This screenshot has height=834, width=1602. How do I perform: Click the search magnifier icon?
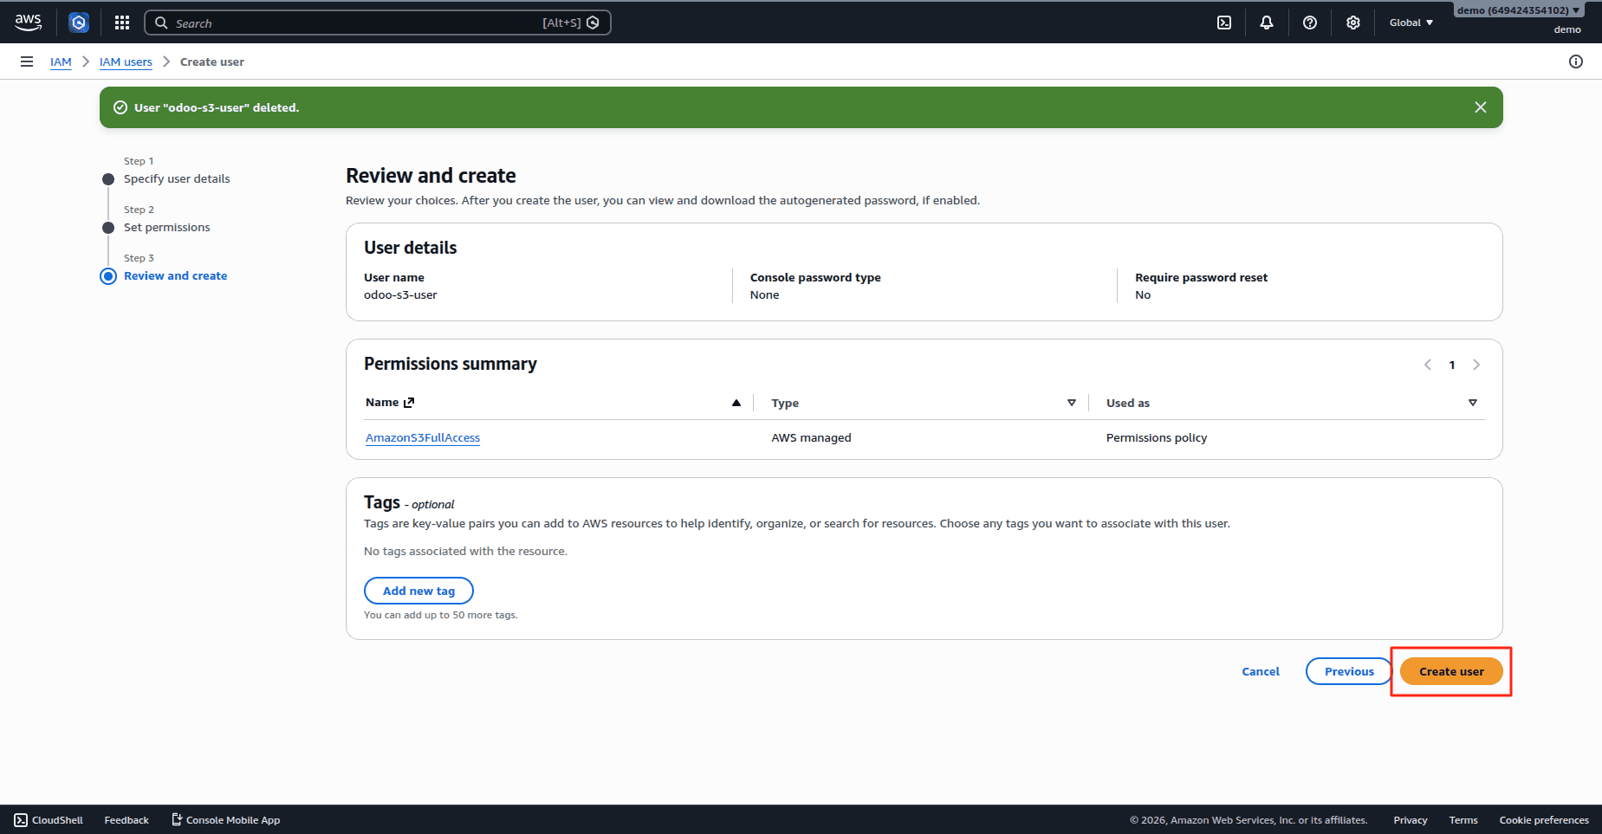(161, 23)
